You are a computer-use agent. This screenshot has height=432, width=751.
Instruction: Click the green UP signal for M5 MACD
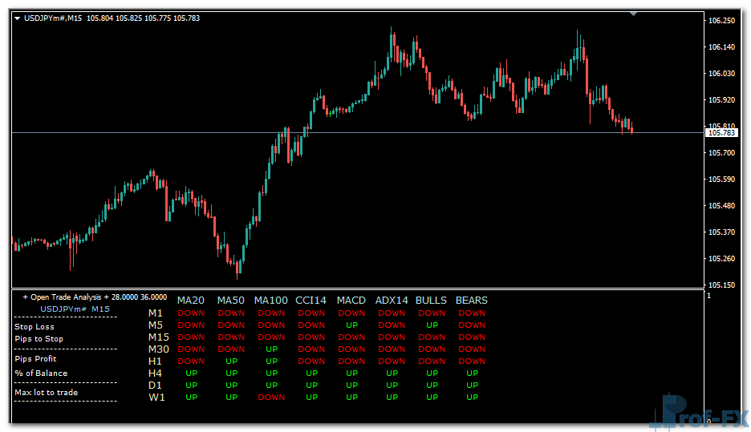point(351,325)
